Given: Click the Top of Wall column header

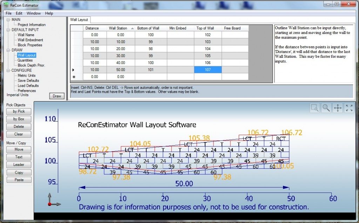Looking at the screenshot, I should (x=208, y=28).
